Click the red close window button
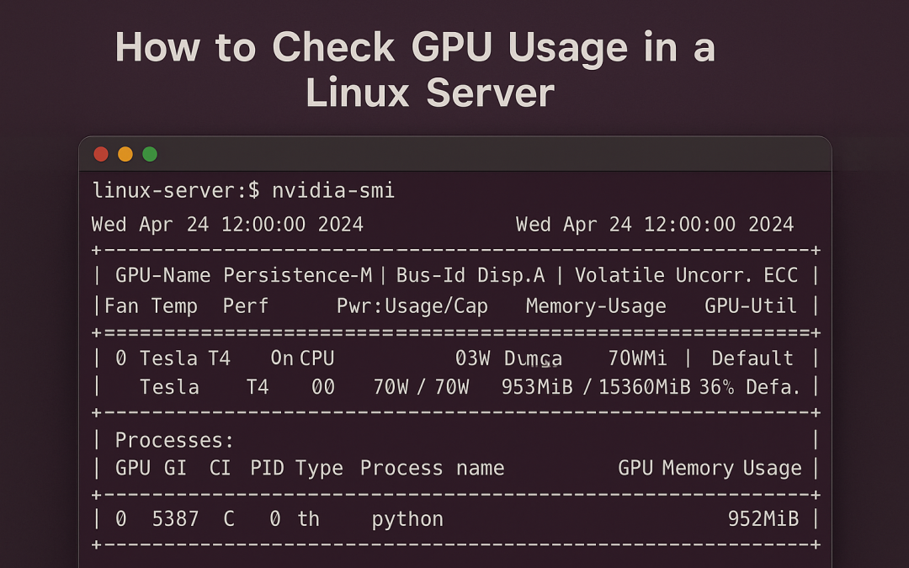Viewport: 909px width, 568px height. click(x=101, y=154)
